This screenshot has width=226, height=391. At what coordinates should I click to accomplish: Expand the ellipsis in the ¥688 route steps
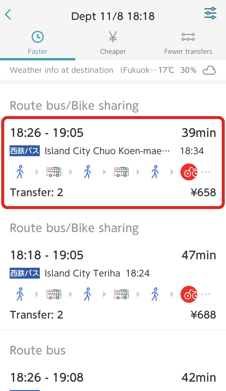click(x=206, y=294)
